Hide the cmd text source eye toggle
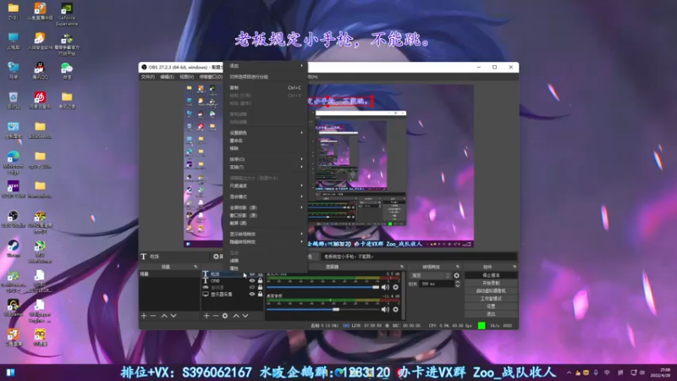This screenshot has width=677, height=381. point(252,280)
